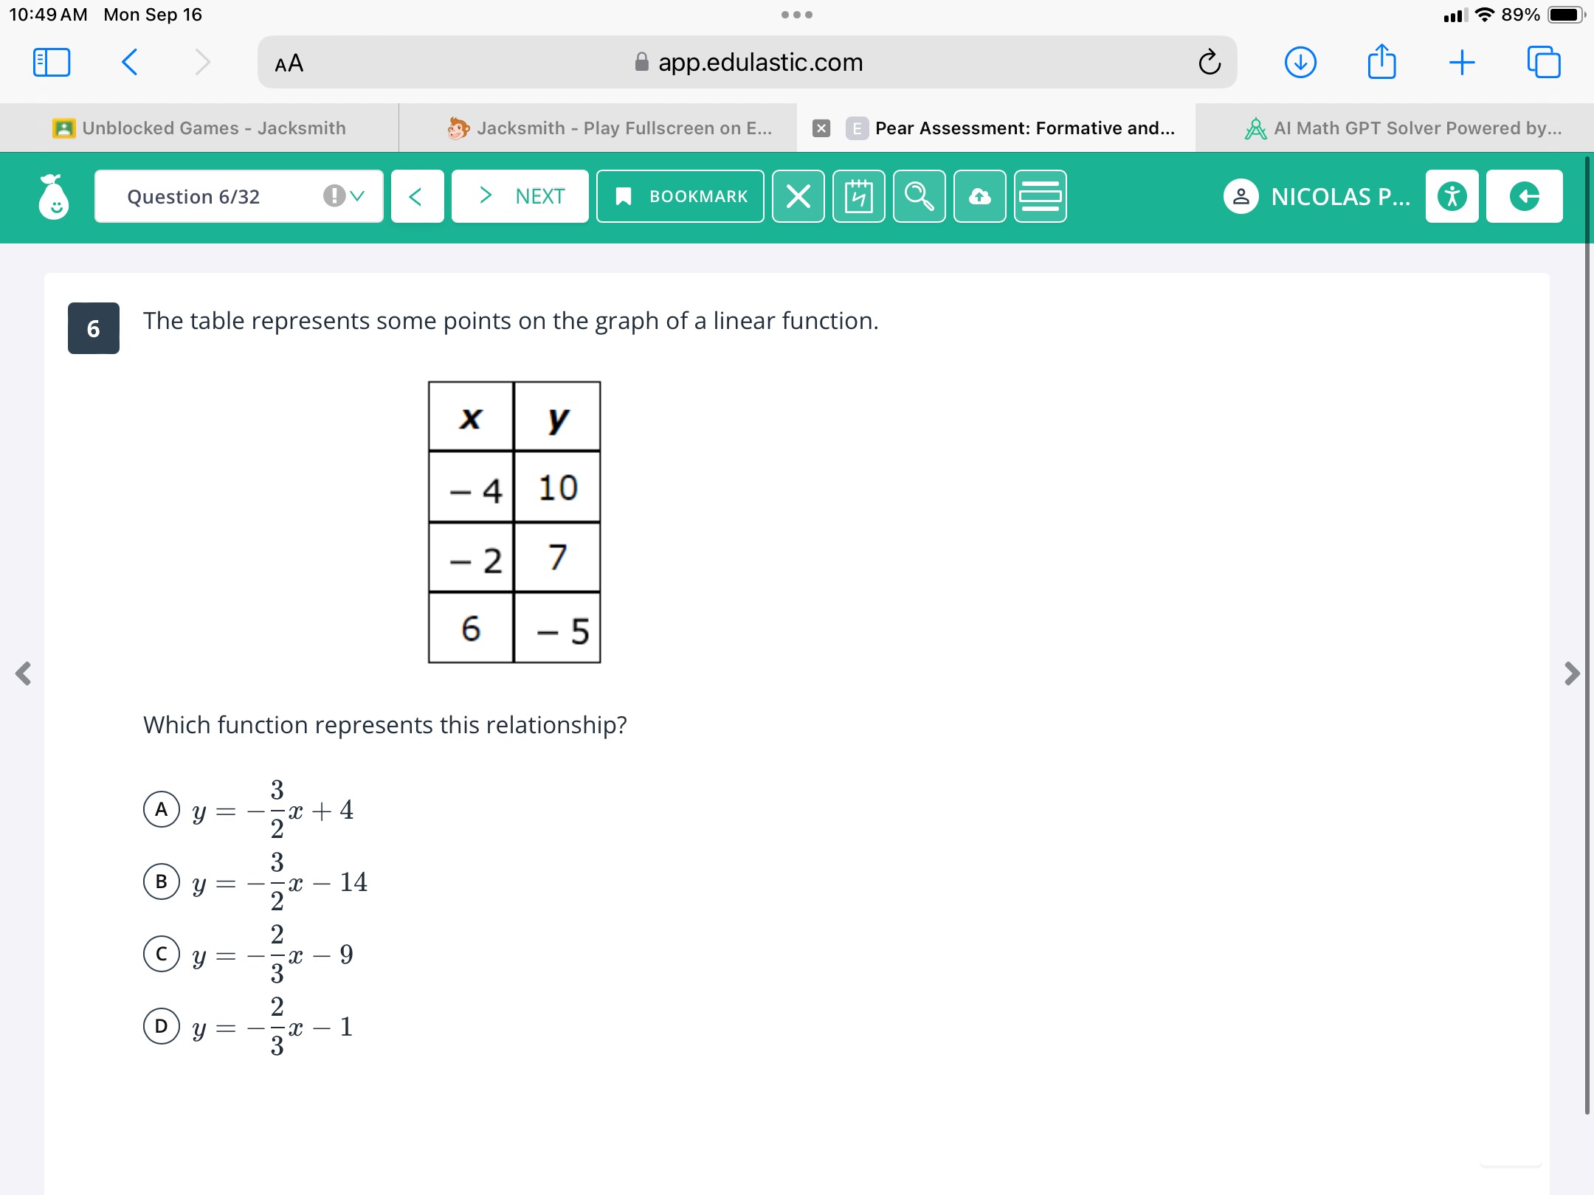Click the NEXT button
This screenshot has height=1195, width=1594.
(x=520, y=196)
